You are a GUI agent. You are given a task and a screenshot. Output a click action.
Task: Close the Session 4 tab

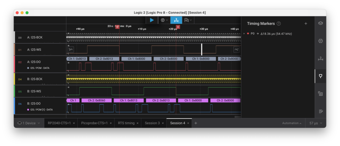188,123
